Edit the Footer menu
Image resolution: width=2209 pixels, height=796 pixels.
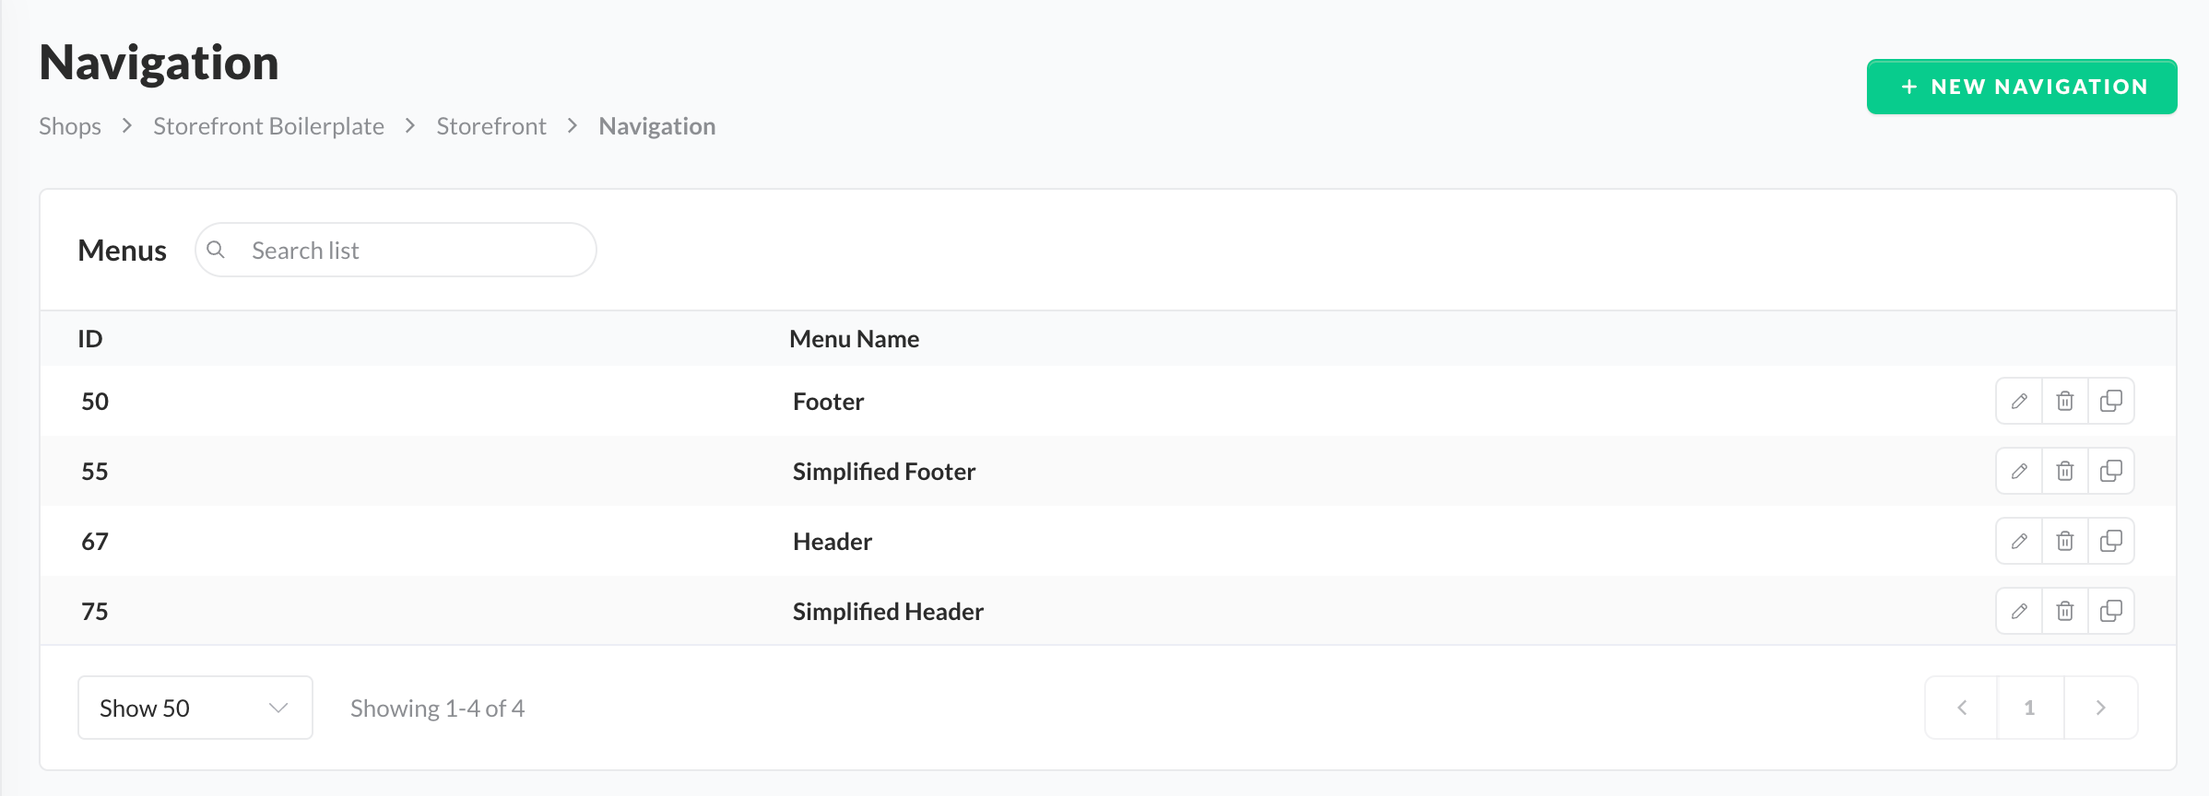(x=2019, y=401)
